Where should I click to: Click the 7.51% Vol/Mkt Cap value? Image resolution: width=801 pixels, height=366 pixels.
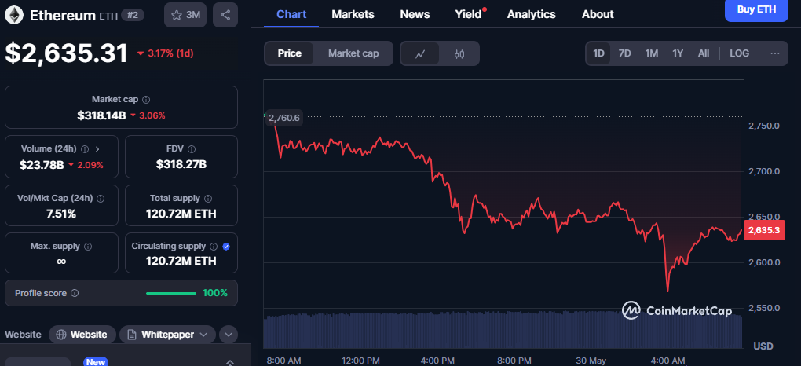coord(61,214)
